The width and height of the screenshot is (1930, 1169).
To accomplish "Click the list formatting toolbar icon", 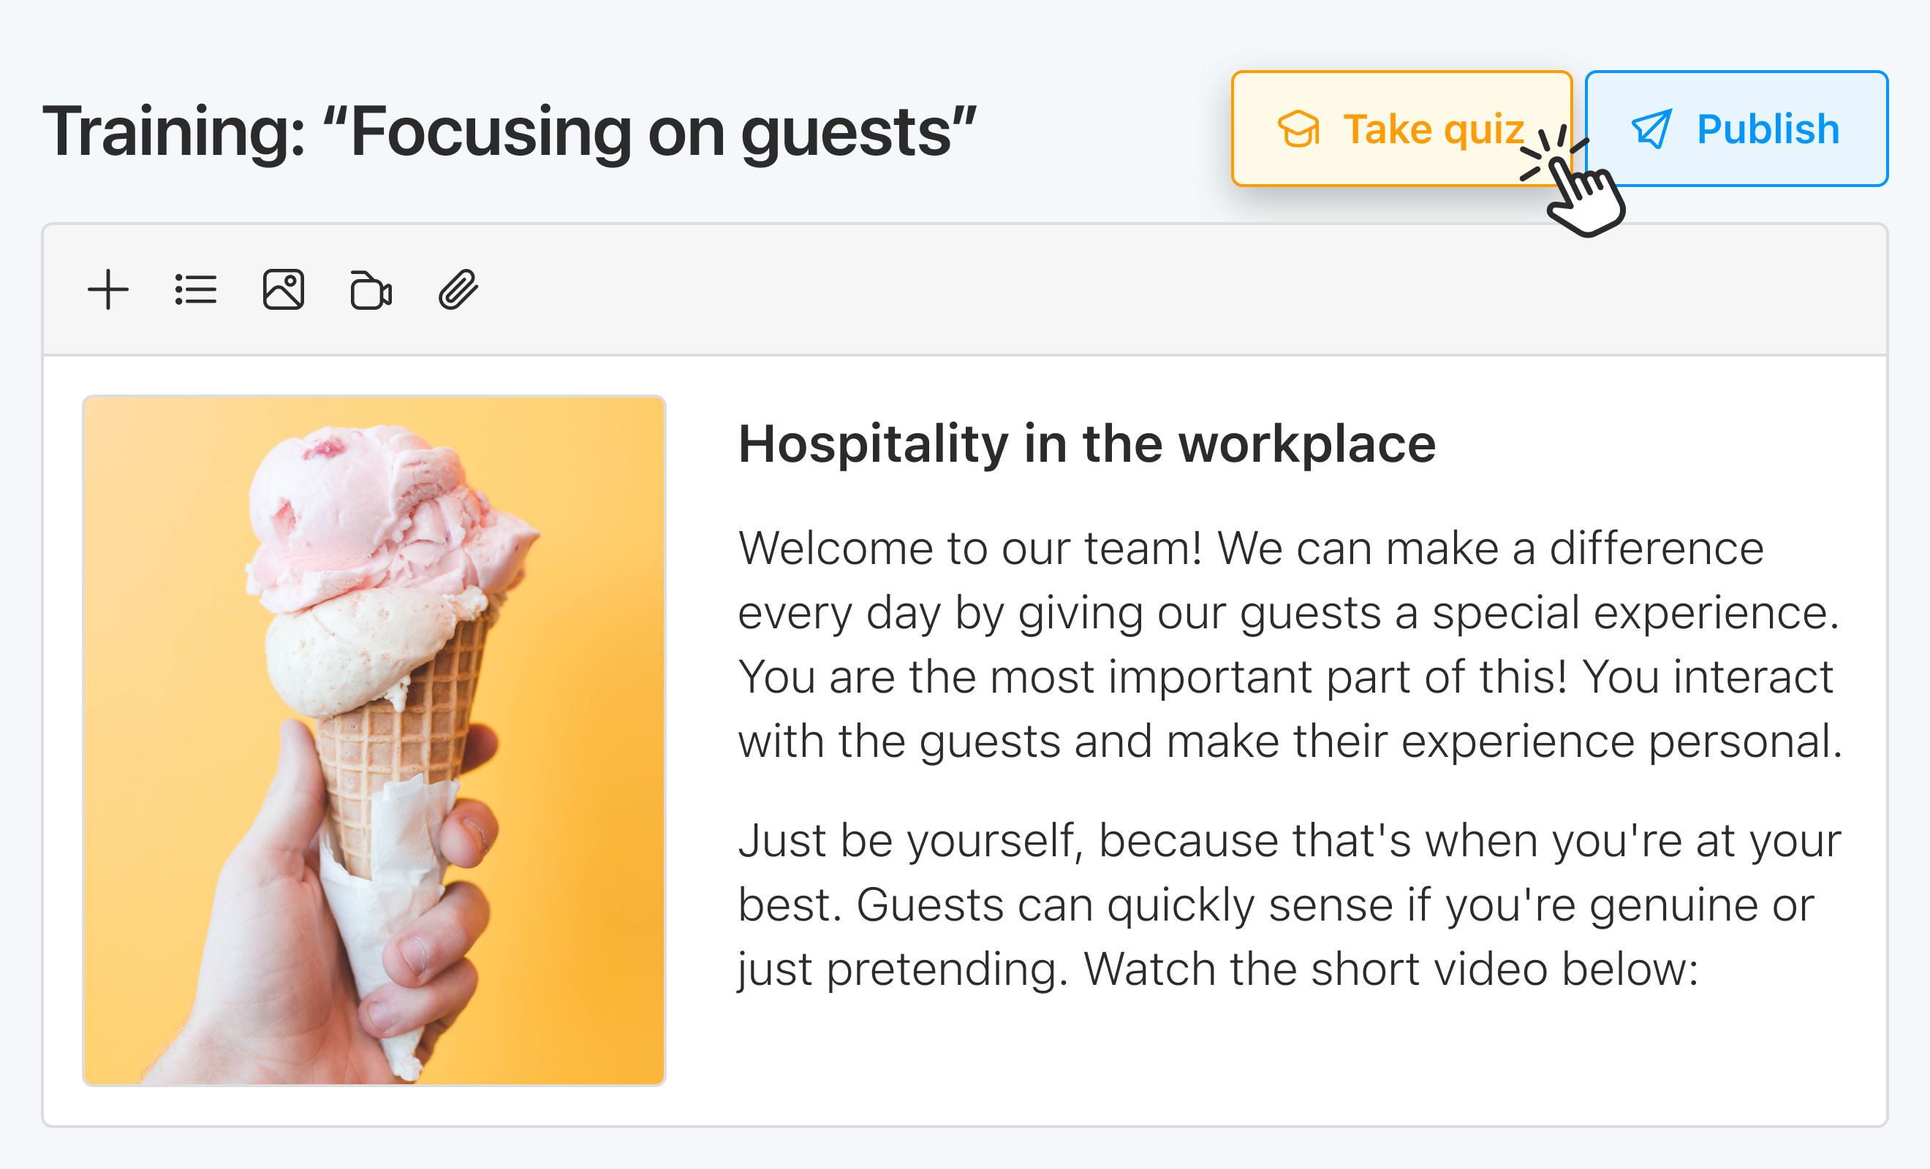I will coord(195,289).
